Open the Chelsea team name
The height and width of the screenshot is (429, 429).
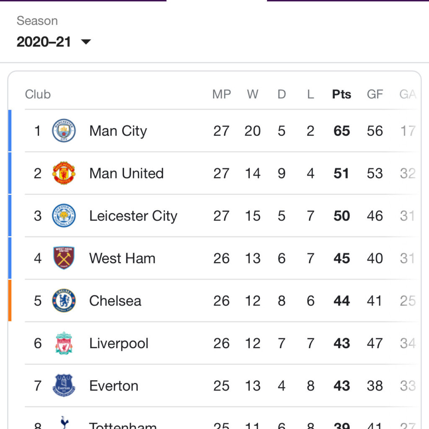pyautogui.click(x=115, y=301)
